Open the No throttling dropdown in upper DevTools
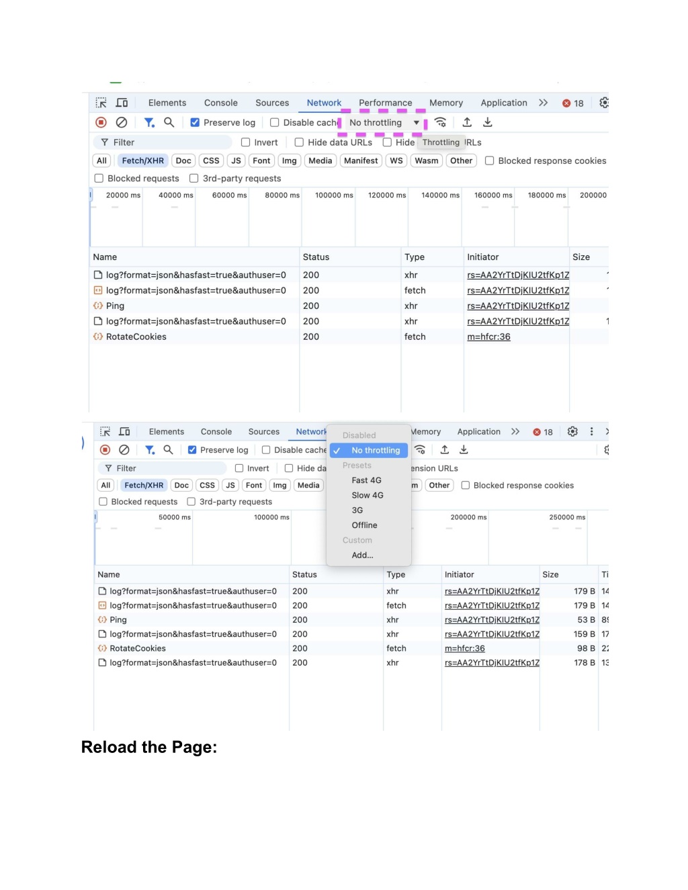688x890 pixels. coord(384,122)
